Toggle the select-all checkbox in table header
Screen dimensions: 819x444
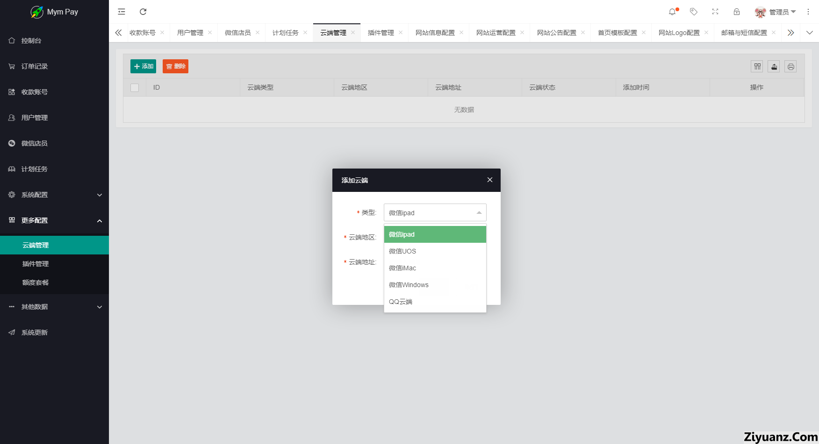click(135, 88)
